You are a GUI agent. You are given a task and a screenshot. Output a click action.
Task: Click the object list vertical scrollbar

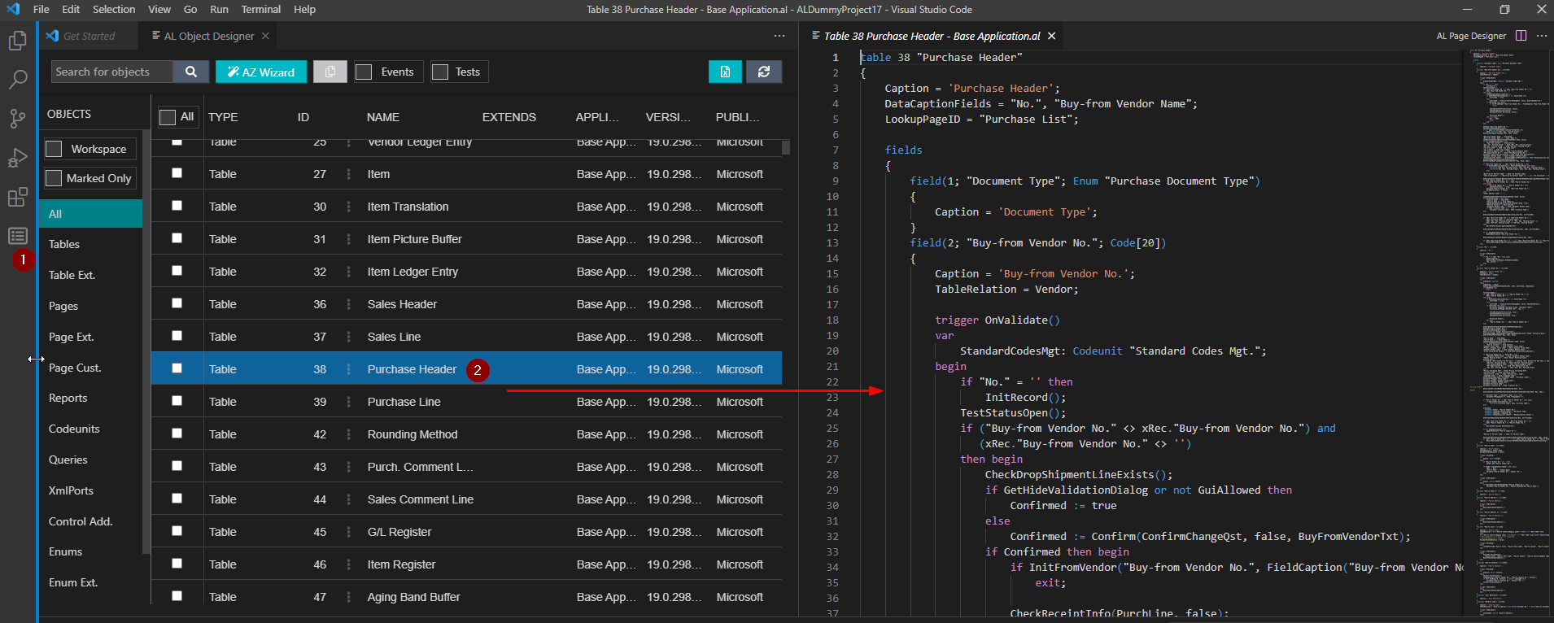tap(786, 146)
